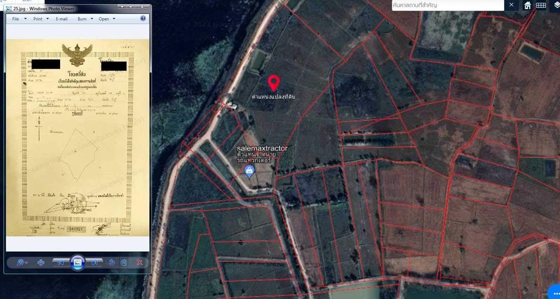Click the salemaxtractor place label
Screen dimensions: 560x299
pyautogui.click(x=262, y=148)
